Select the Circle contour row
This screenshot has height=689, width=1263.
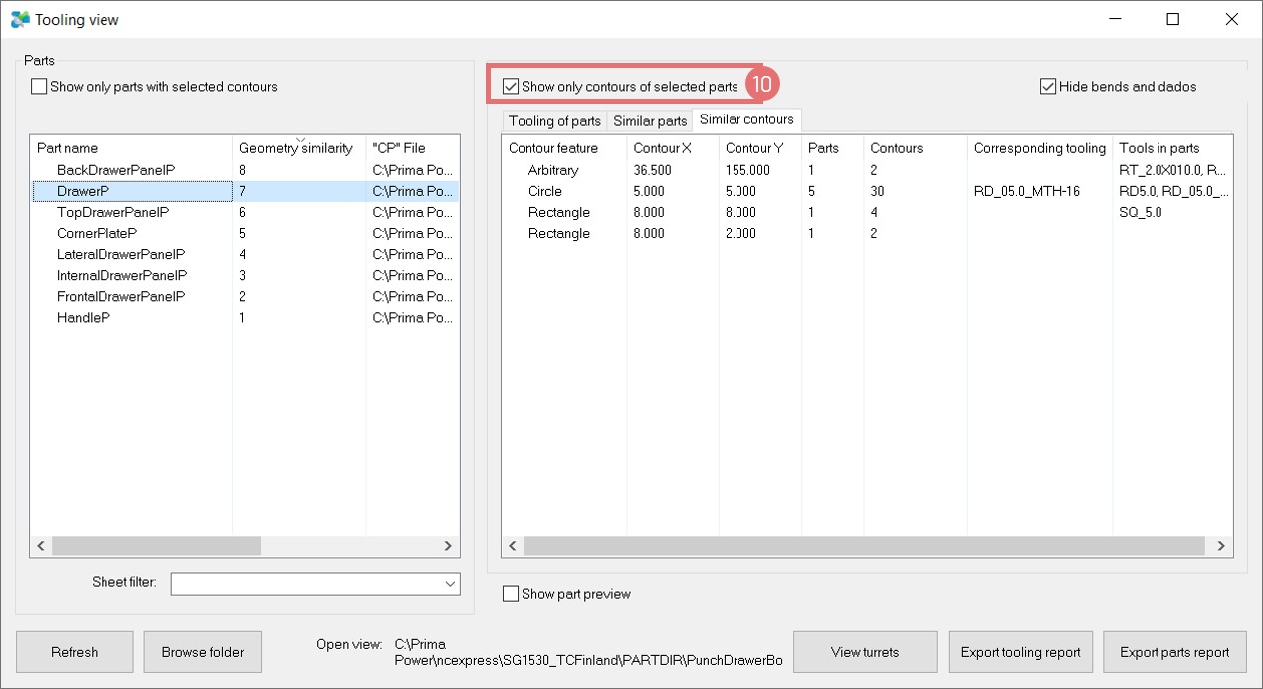point(545,191)
